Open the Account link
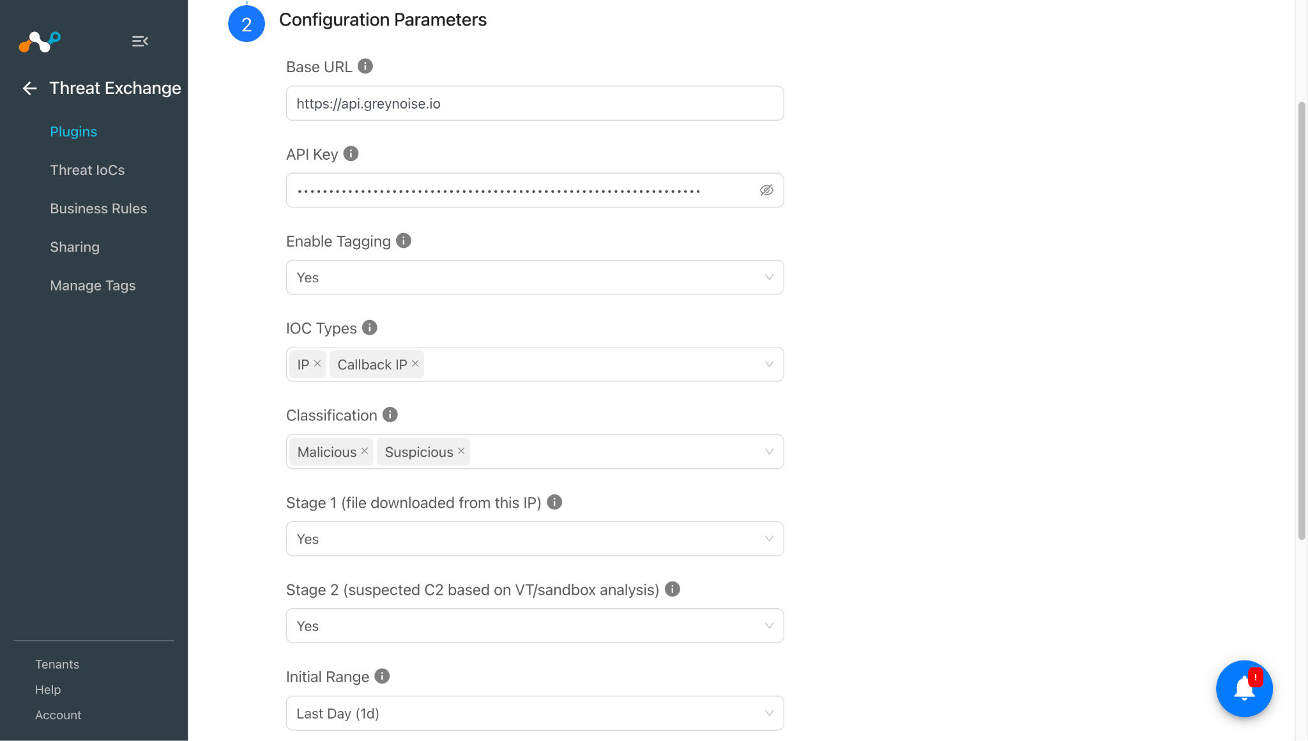 pos(58,715)
